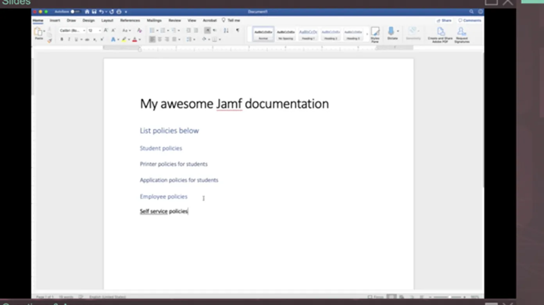The image size is (544, 305).
Task: Toggle paragraph marks visibility
Action: [x=238, y=30]
